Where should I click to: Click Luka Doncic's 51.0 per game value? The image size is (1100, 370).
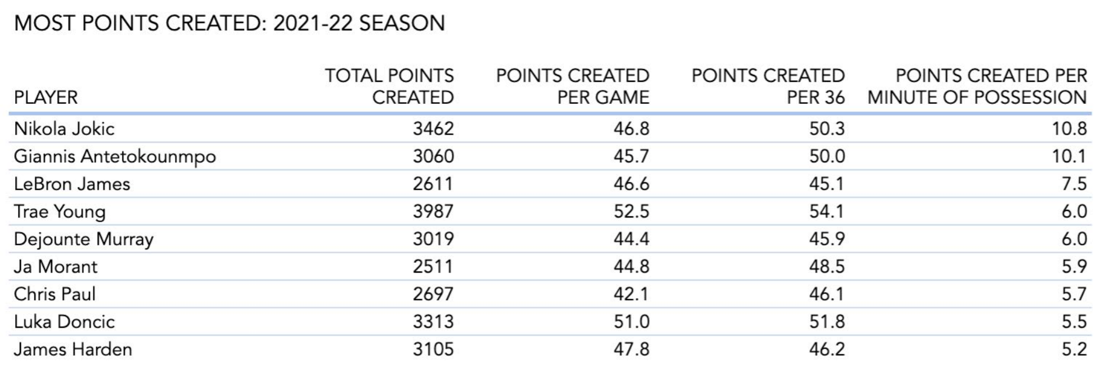632,322
